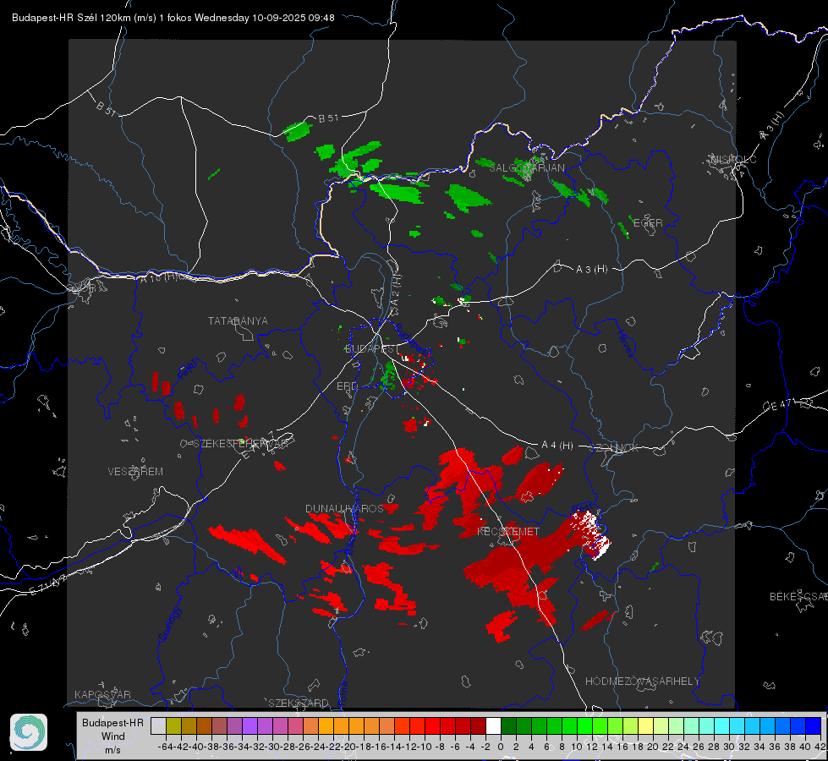This screenshot has height=761, width=828.
Task: Click the MISKOLC city label
Action: [733, 159]
